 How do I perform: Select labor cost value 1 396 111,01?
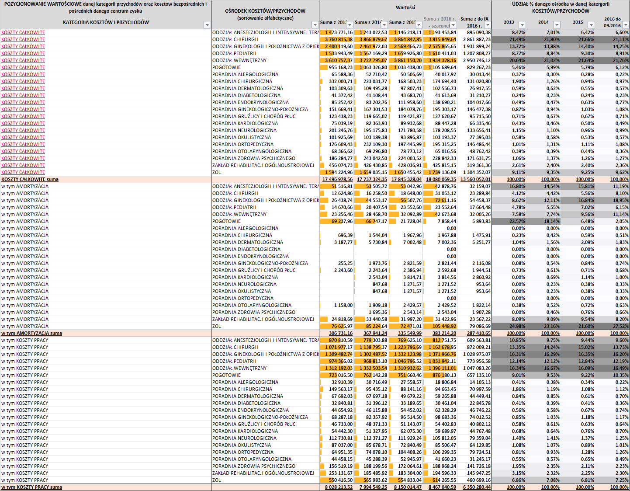click(440, 368)
